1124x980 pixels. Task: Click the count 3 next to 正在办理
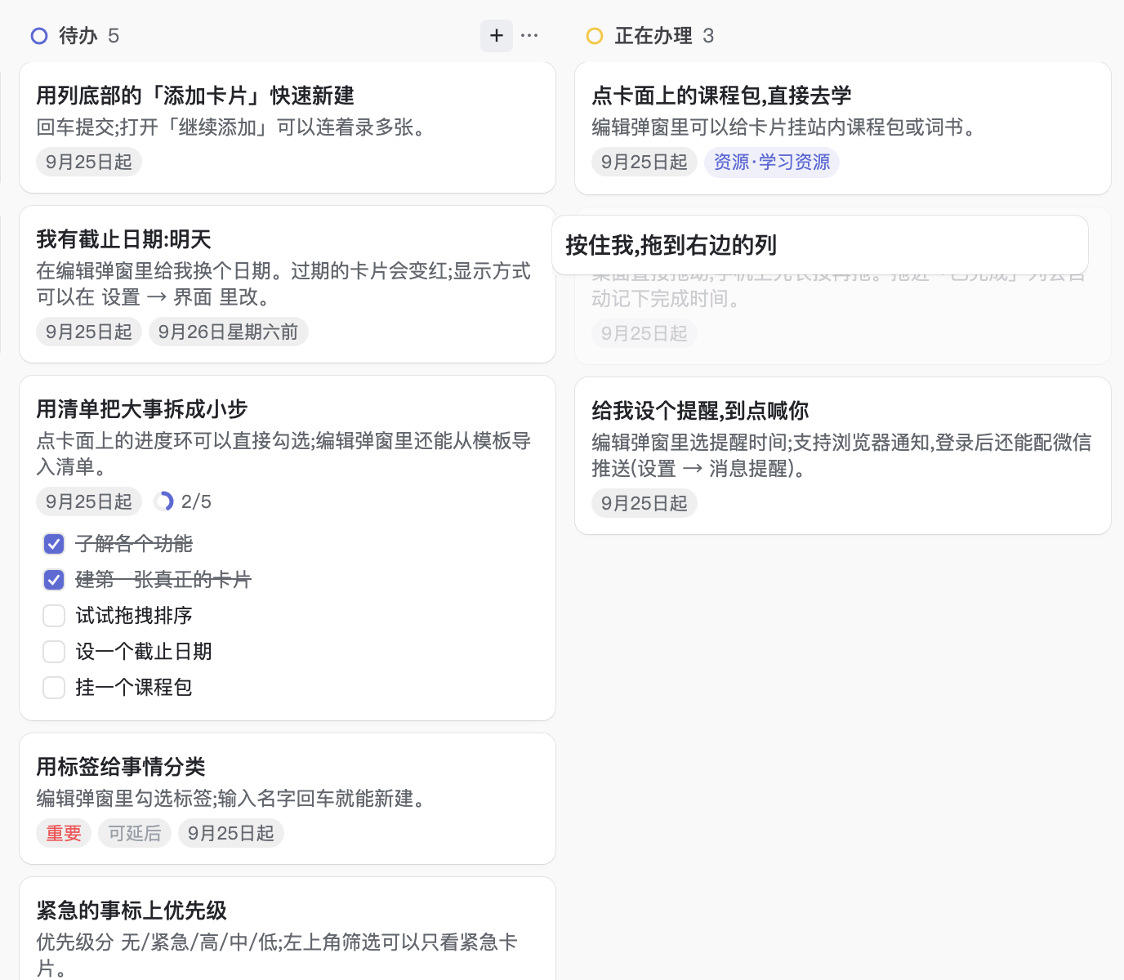708,36
